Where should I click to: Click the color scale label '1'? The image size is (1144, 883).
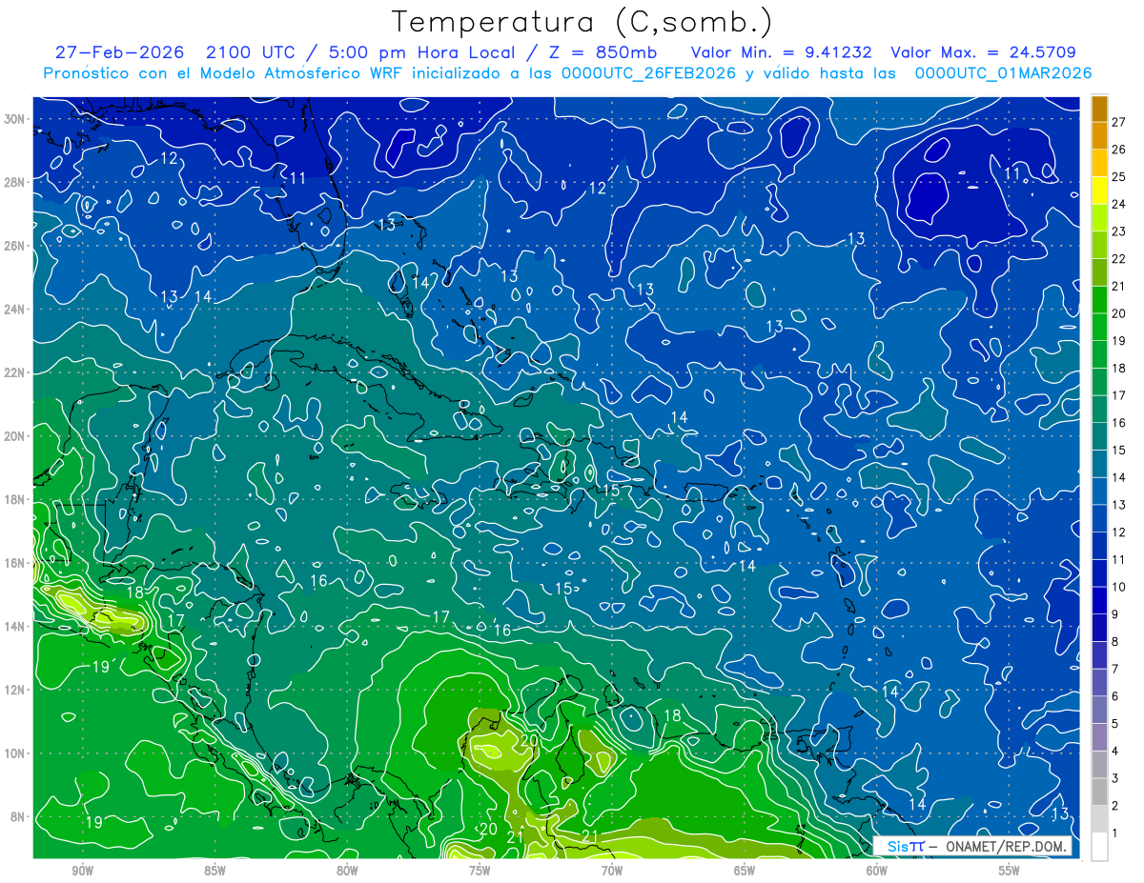click(x=1116, y=833)
